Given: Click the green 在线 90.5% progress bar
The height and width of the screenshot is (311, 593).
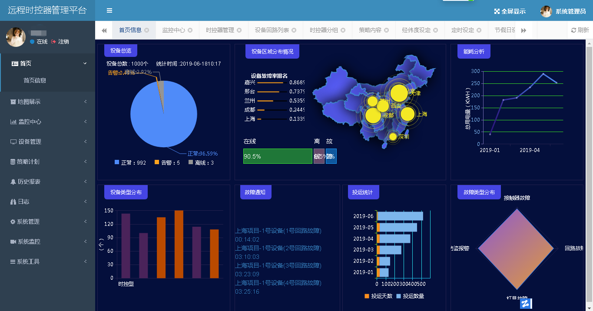Looking at the screenshot, I should click(278, 156).
